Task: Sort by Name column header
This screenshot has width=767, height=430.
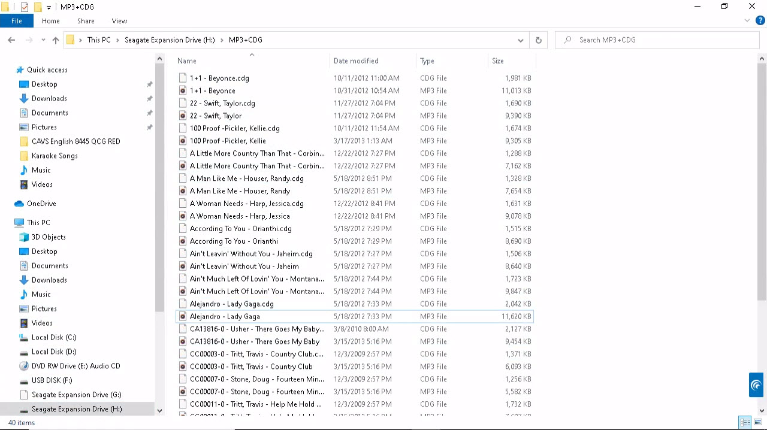Action: tap(252, 60)
